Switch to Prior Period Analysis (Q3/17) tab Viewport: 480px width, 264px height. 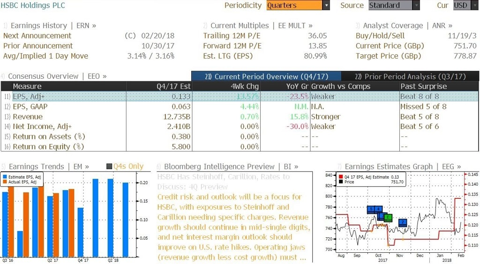click(x=410, y=76)
